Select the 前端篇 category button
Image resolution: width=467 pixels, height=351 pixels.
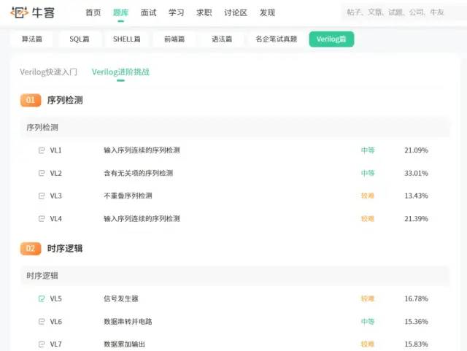(174, 39)
